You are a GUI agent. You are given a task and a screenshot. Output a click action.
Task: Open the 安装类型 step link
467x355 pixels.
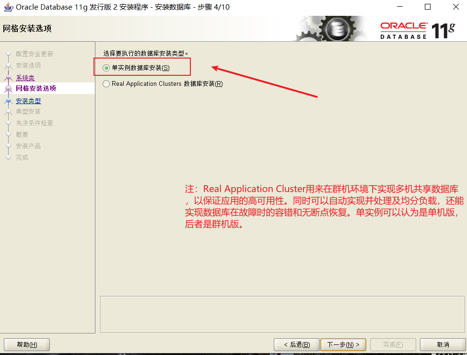[x=28, y=101]
